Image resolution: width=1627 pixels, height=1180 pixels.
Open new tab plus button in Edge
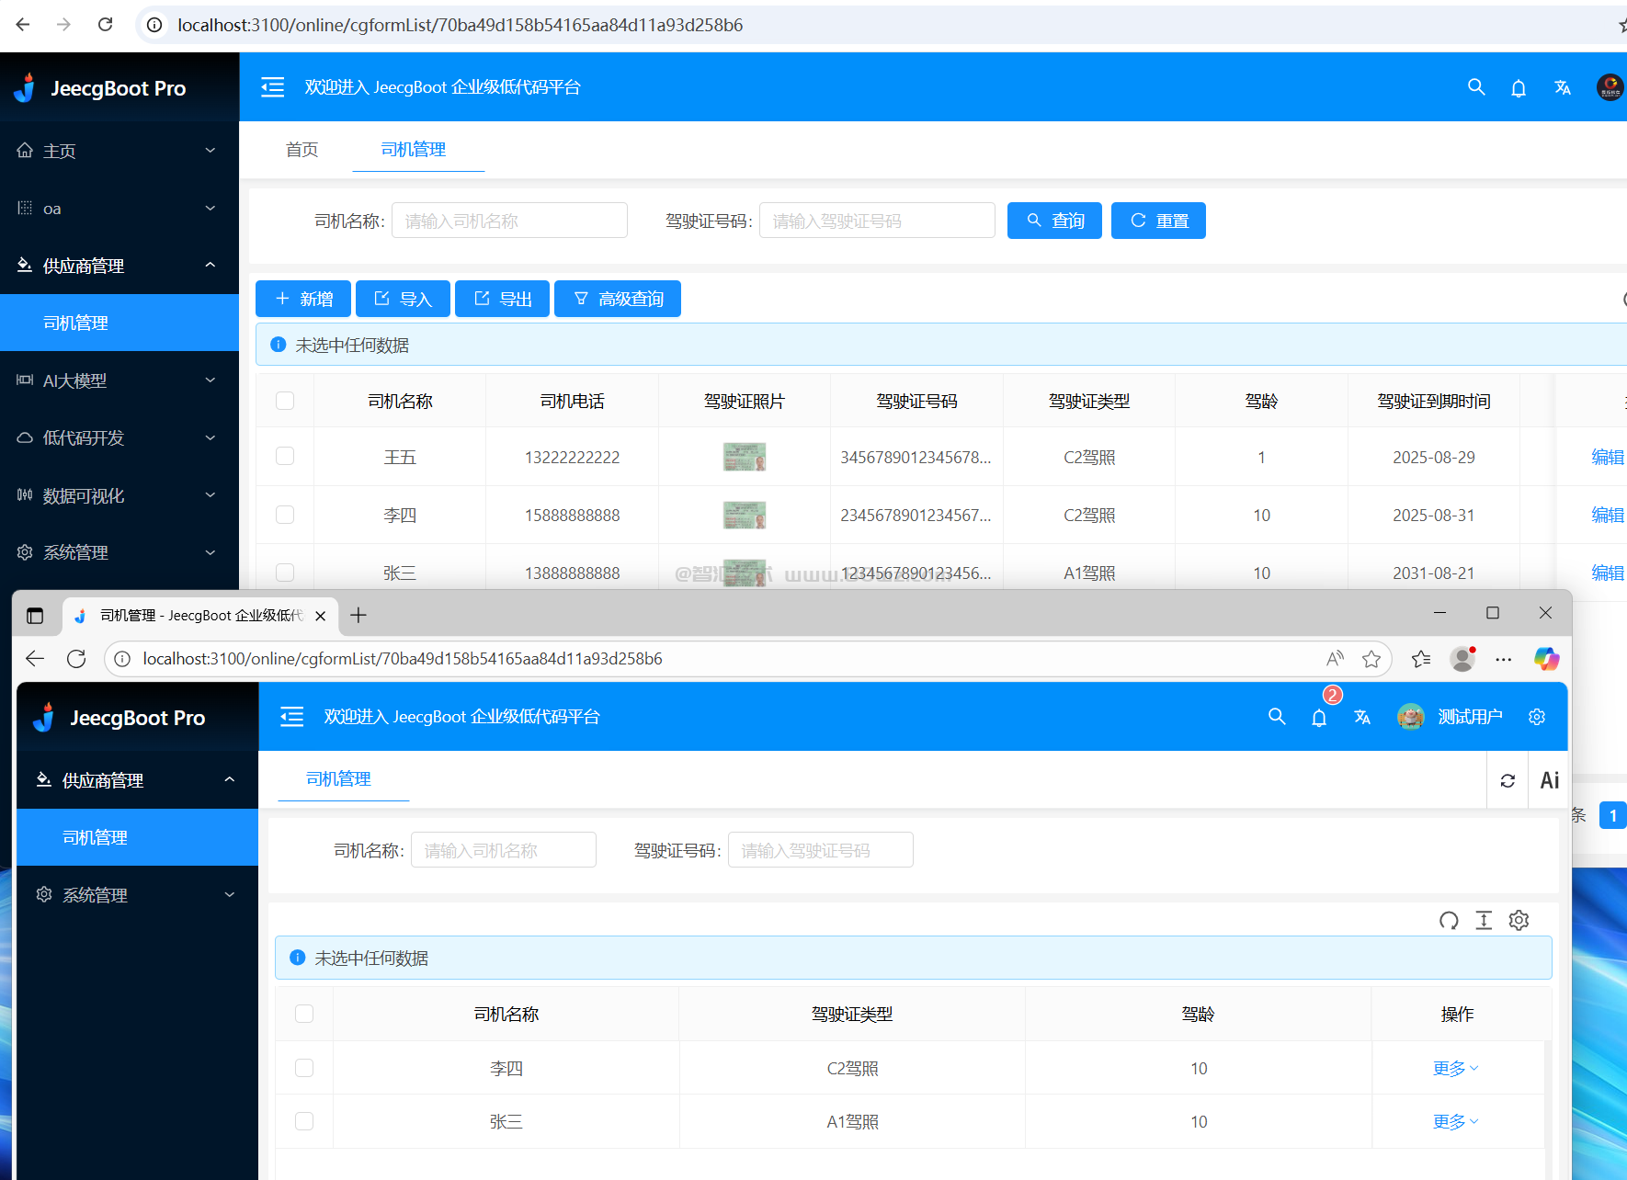pyautogui.click(x=358, y=615)
